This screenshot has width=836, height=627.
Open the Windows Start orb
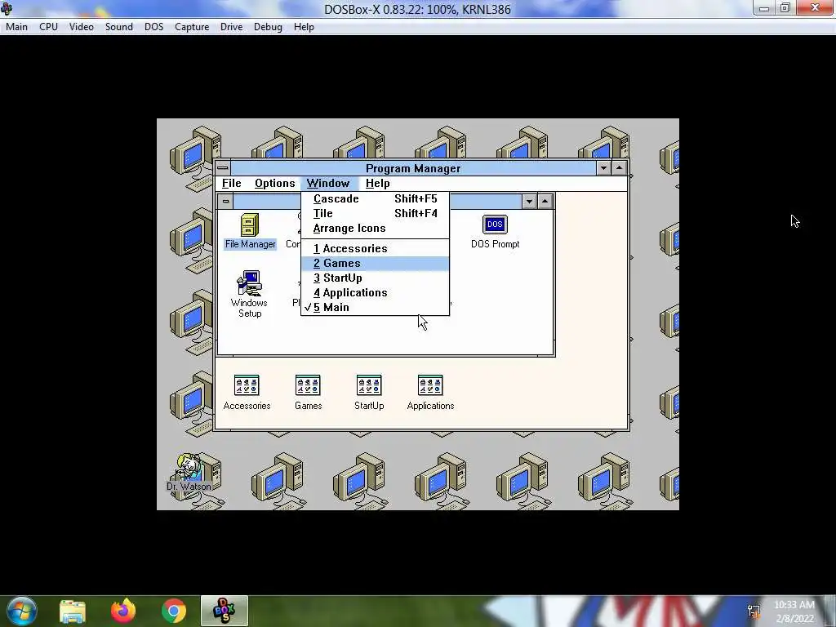coord(22,611)
